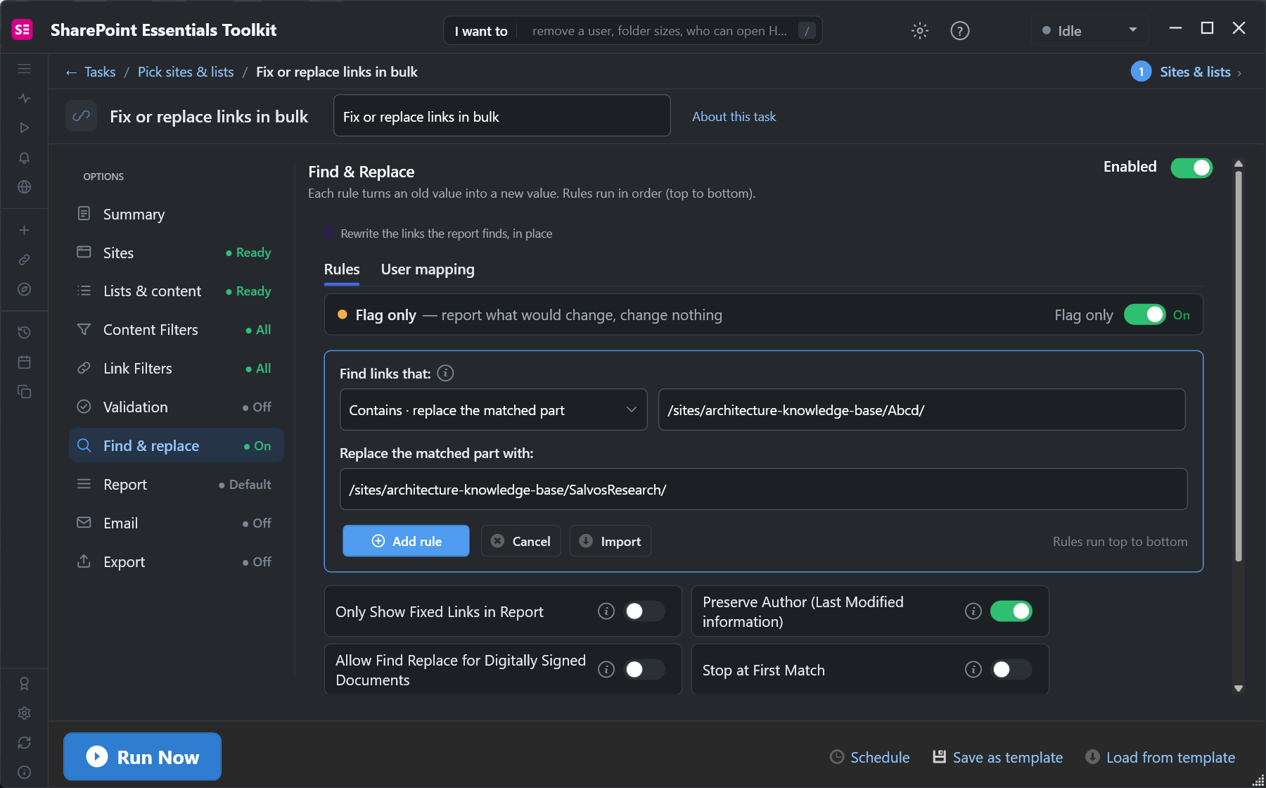Open the calendar icon in sidebar
The image size is (1266, 788).
point(24,362)
